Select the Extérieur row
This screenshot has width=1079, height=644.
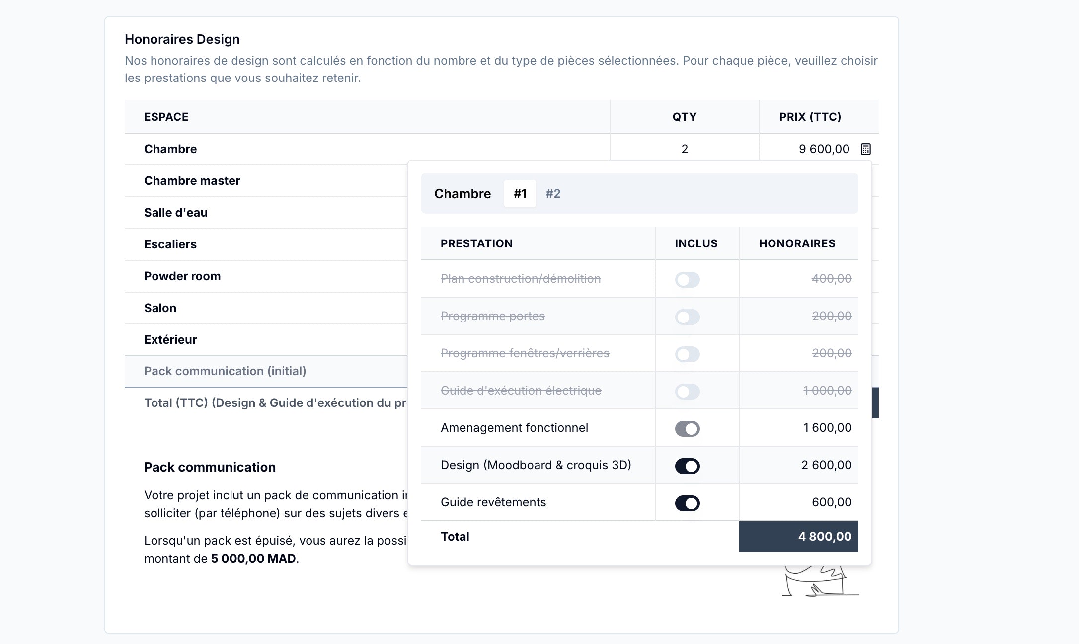(x=170, y=340)
